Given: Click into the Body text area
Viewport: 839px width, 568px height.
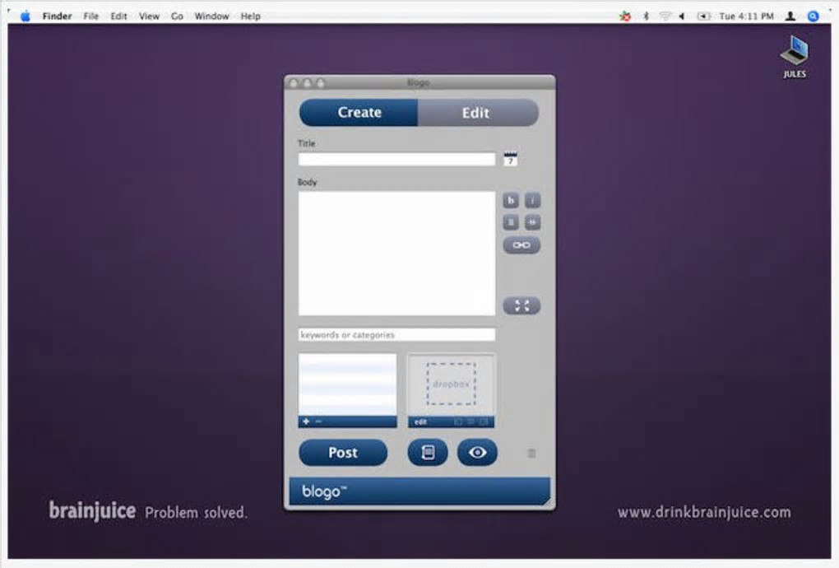Looking at the screenshot, I should click(x=396, y=254).
